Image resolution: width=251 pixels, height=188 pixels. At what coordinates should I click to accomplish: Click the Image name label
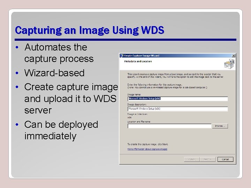[134, 94]
